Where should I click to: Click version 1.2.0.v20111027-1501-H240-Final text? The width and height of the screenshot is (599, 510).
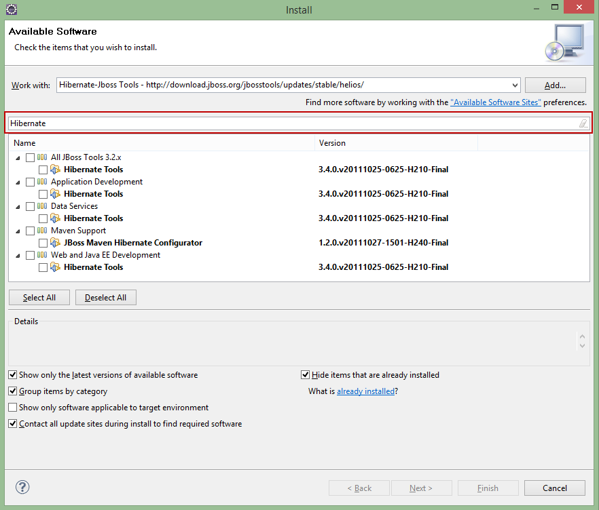click(383, 243)
